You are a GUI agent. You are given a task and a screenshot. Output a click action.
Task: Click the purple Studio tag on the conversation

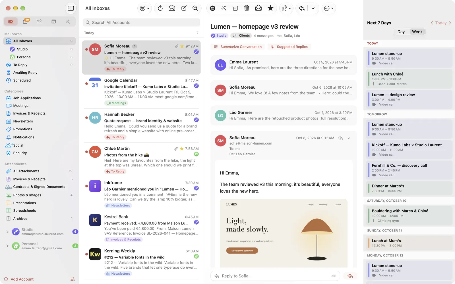(219, 36)
